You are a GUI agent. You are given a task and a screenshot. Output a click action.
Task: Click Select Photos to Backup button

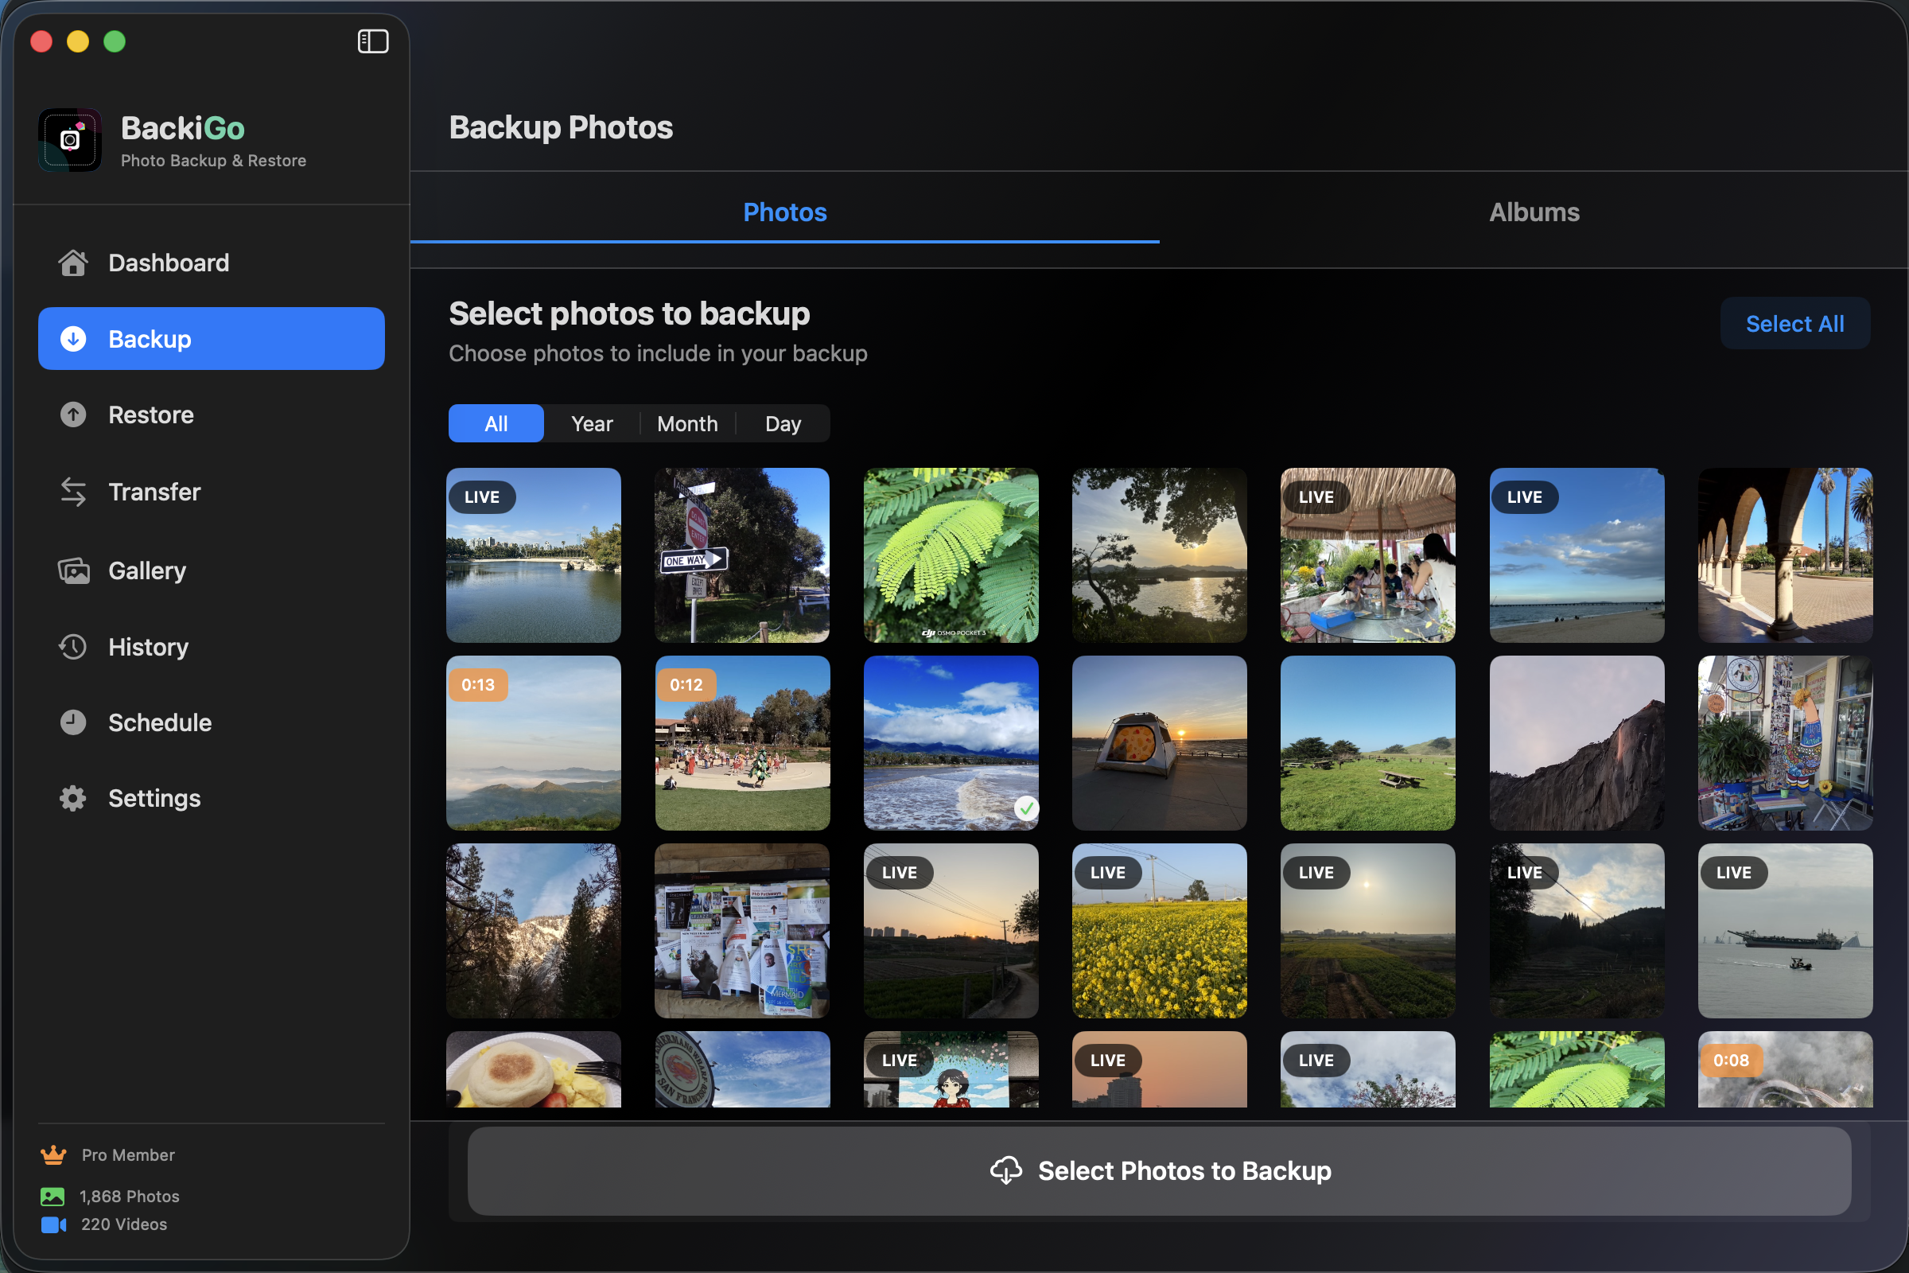point(1159,1170)
